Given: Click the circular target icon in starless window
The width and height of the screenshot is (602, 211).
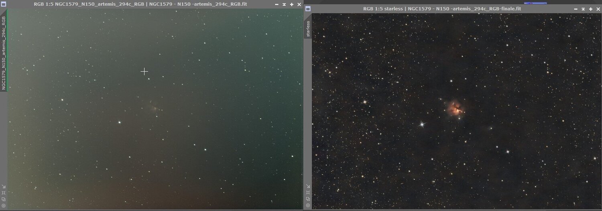Looking at the screenshot, I should click(308, 205).
